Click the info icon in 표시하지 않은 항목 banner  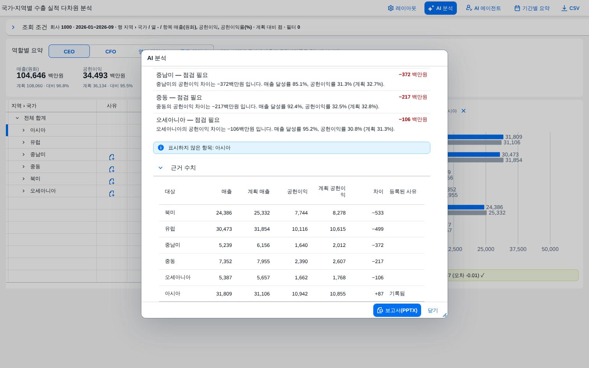[161, 148]
